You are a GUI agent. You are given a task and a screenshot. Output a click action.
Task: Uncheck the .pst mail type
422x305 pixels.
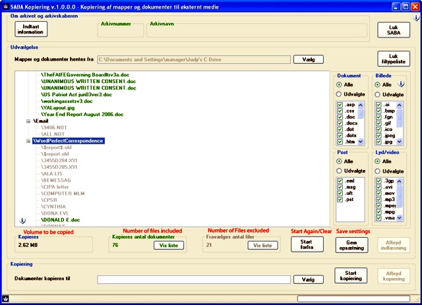340,200
